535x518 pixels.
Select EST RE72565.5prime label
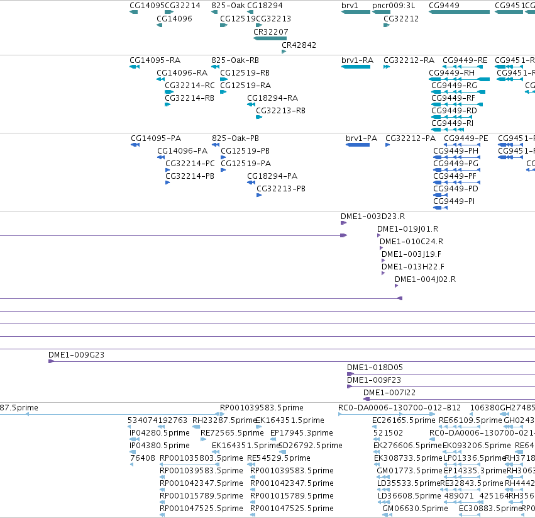[x=232, y=433]
